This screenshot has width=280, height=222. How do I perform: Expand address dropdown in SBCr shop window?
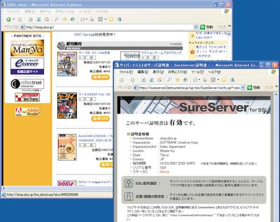195,27
